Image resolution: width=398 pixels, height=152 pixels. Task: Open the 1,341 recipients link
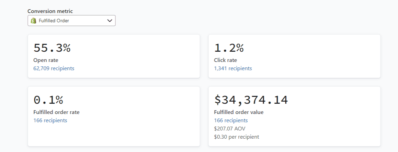(233, 68)
